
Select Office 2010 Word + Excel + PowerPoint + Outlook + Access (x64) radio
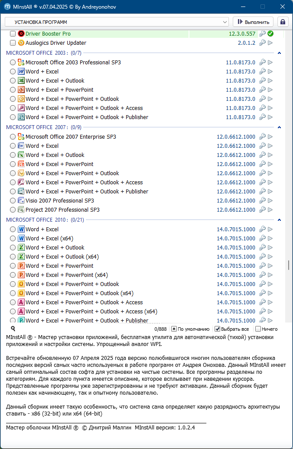tap(13, 312)
